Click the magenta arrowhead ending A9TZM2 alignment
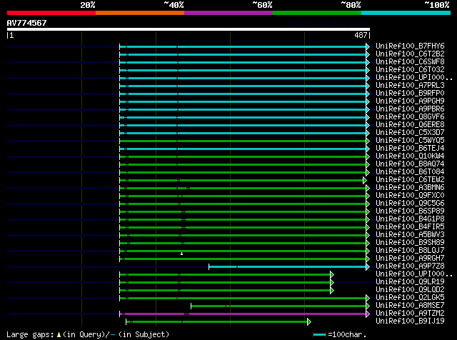 [368, 314]
